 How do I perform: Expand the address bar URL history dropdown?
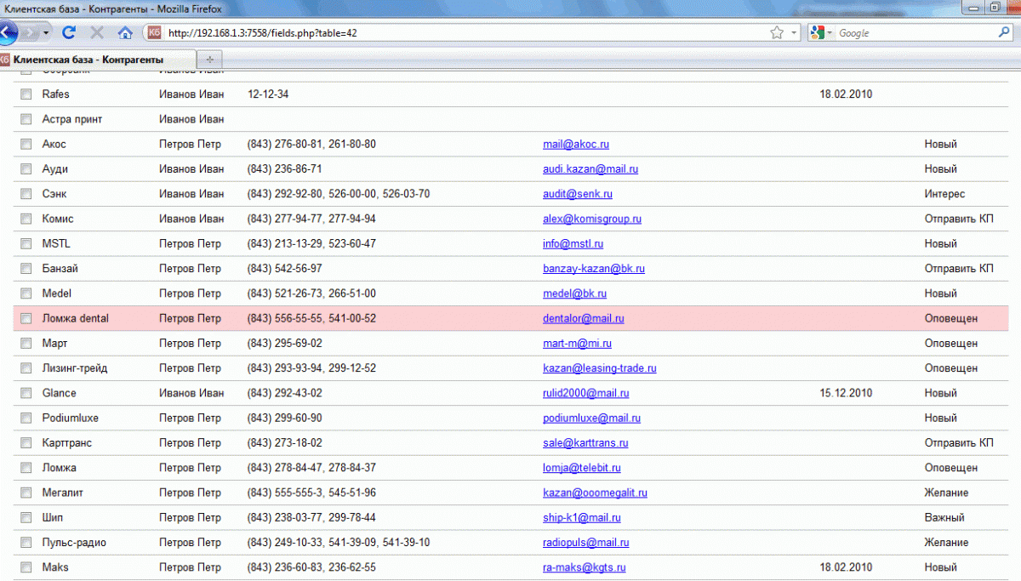794,32
